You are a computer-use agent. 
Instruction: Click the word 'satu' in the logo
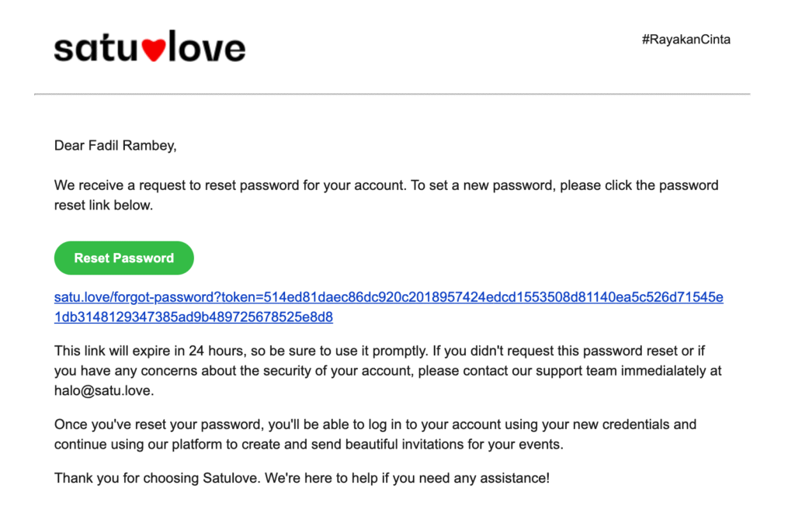tap(95, 48)
